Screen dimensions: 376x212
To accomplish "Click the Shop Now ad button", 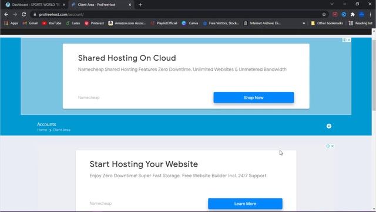I will click(254, 98).
